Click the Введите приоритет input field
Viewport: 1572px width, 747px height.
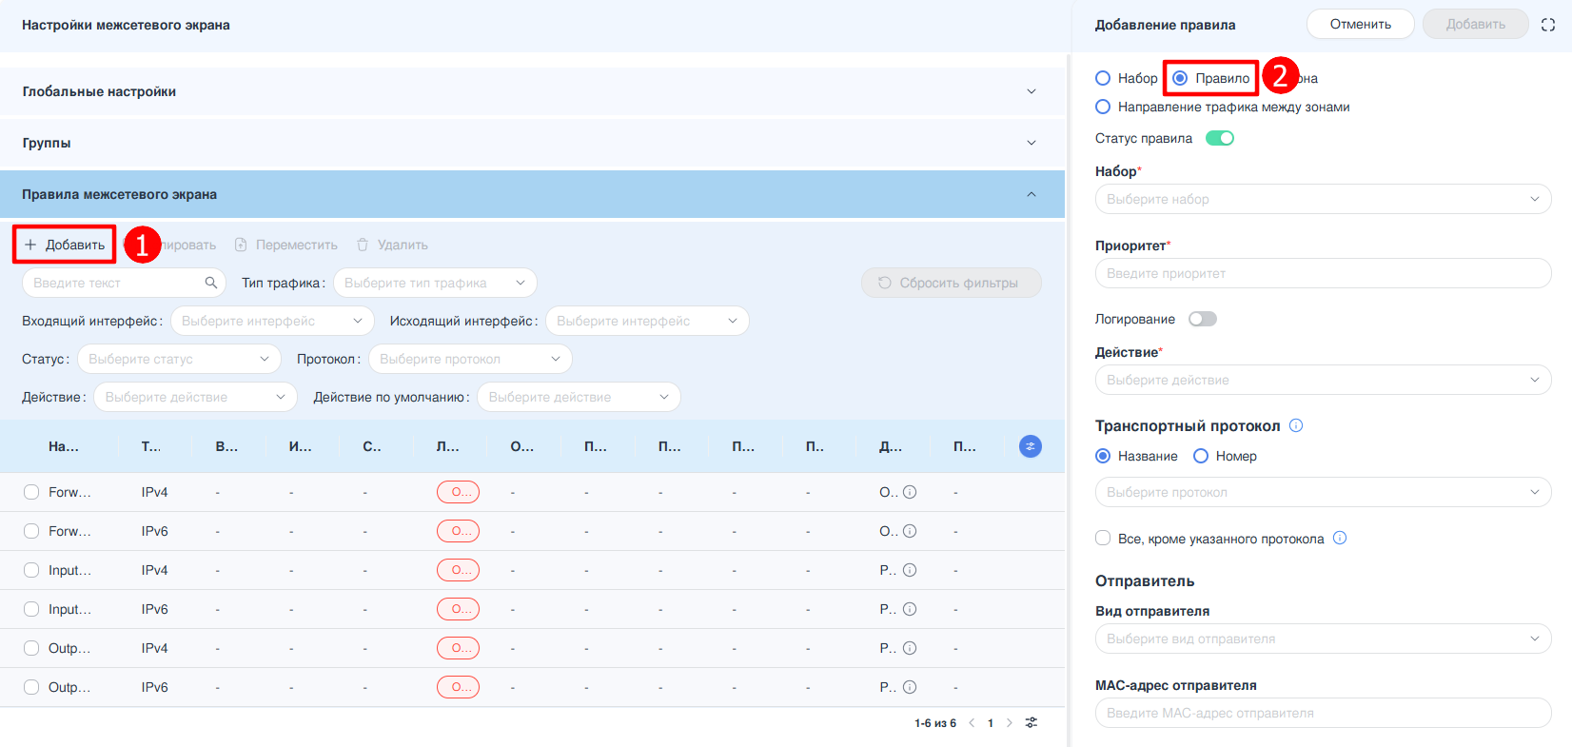(x=1323, y=273)
